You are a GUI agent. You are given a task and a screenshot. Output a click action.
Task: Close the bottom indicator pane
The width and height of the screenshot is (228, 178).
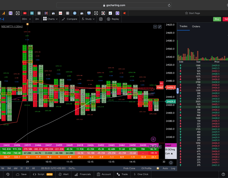[160, 147]
